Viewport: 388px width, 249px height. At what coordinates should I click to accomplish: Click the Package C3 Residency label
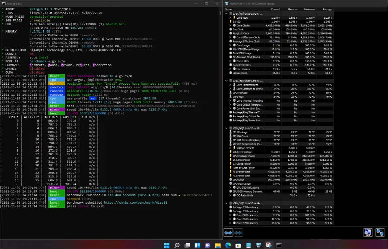coord(245,211)
